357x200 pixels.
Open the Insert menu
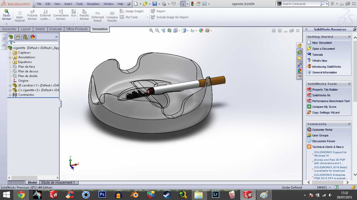68,4
